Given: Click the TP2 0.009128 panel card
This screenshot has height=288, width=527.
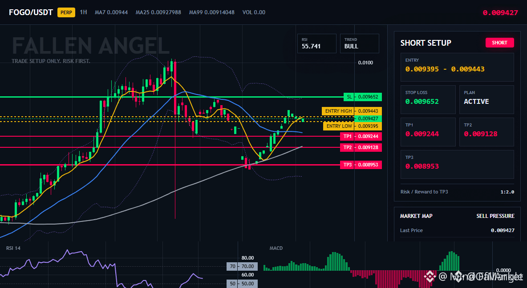Looking at the screenshot, I should click(486, 132).
